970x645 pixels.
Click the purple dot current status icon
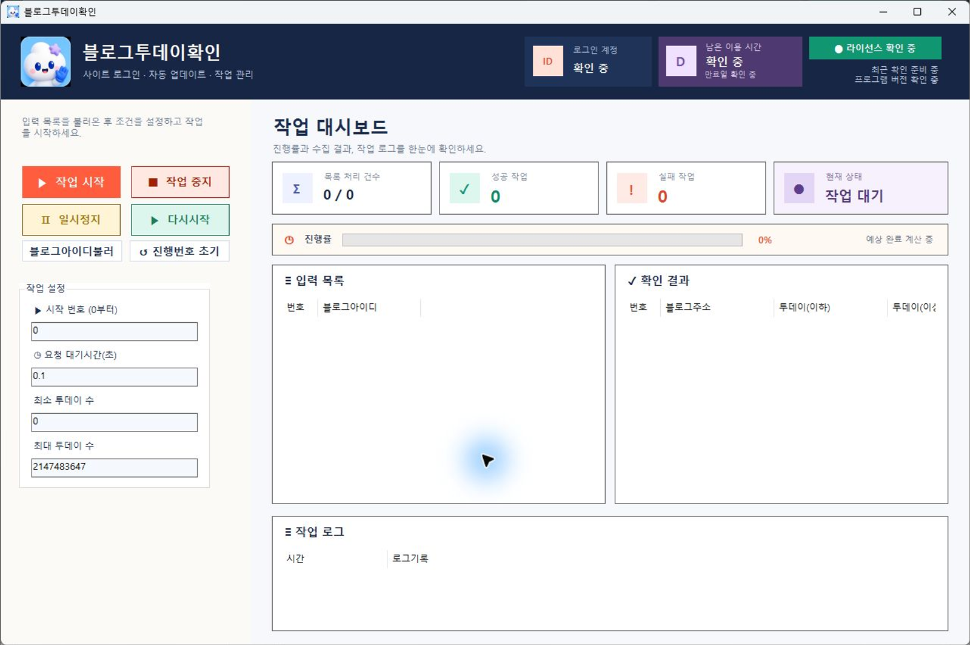799,188
